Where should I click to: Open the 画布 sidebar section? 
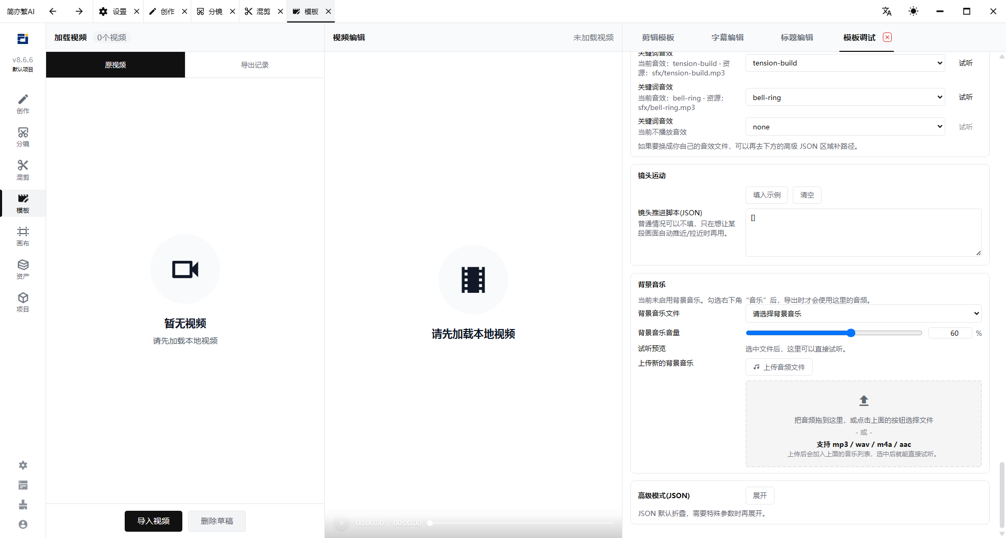point(23,236)
